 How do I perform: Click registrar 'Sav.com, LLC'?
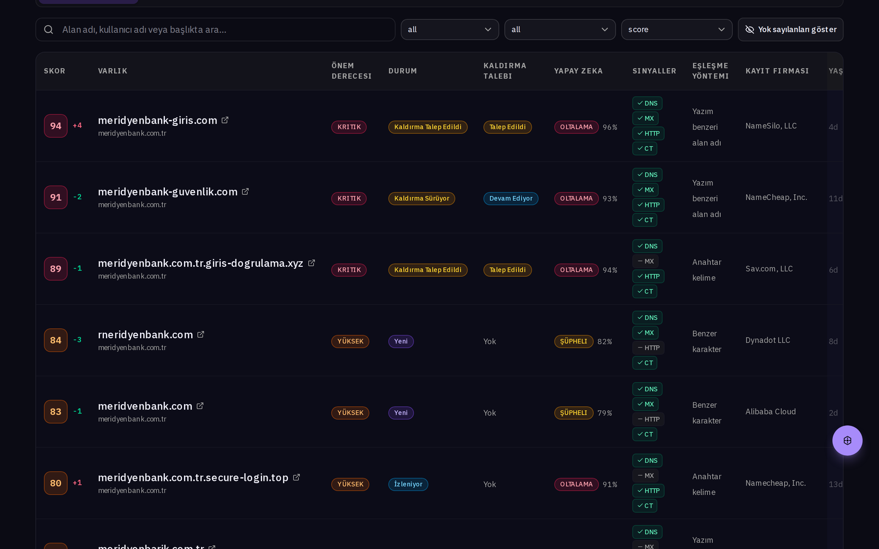pyautogui.click(x=769, y=268)
